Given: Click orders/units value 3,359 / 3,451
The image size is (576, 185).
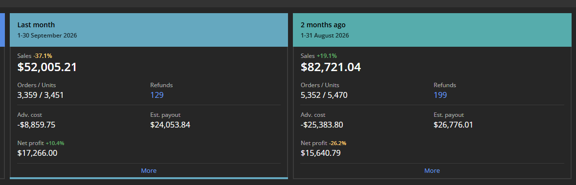Looking at the screenshot, I should tap(41, 95).
